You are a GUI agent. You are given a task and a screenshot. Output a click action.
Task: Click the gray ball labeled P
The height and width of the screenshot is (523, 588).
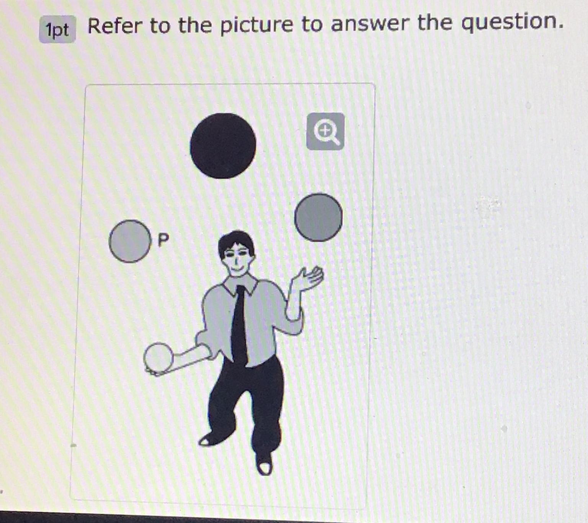point(130,241)
